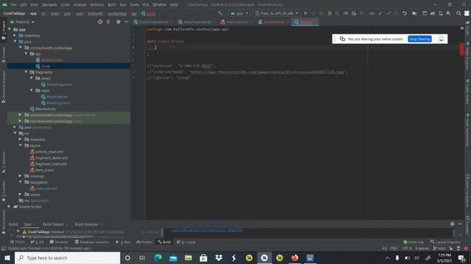
Task: Open fragment_detail.xml in the layout folder
Action: coord(52,158)
